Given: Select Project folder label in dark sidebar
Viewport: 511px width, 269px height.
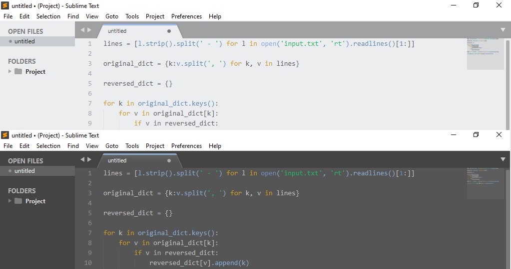Looking at the screenshot, I should point(35,201).
